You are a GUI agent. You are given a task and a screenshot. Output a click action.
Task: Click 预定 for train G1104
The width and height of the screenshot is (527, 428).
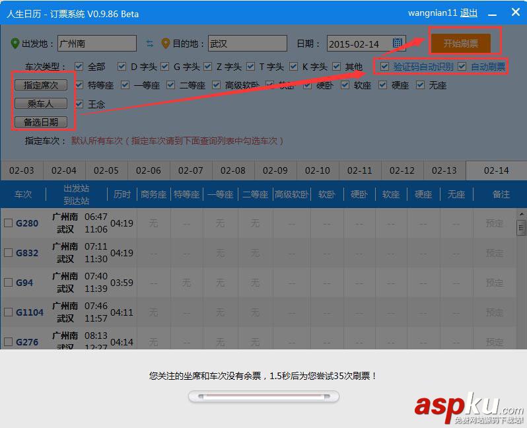[x=495, y=312]
